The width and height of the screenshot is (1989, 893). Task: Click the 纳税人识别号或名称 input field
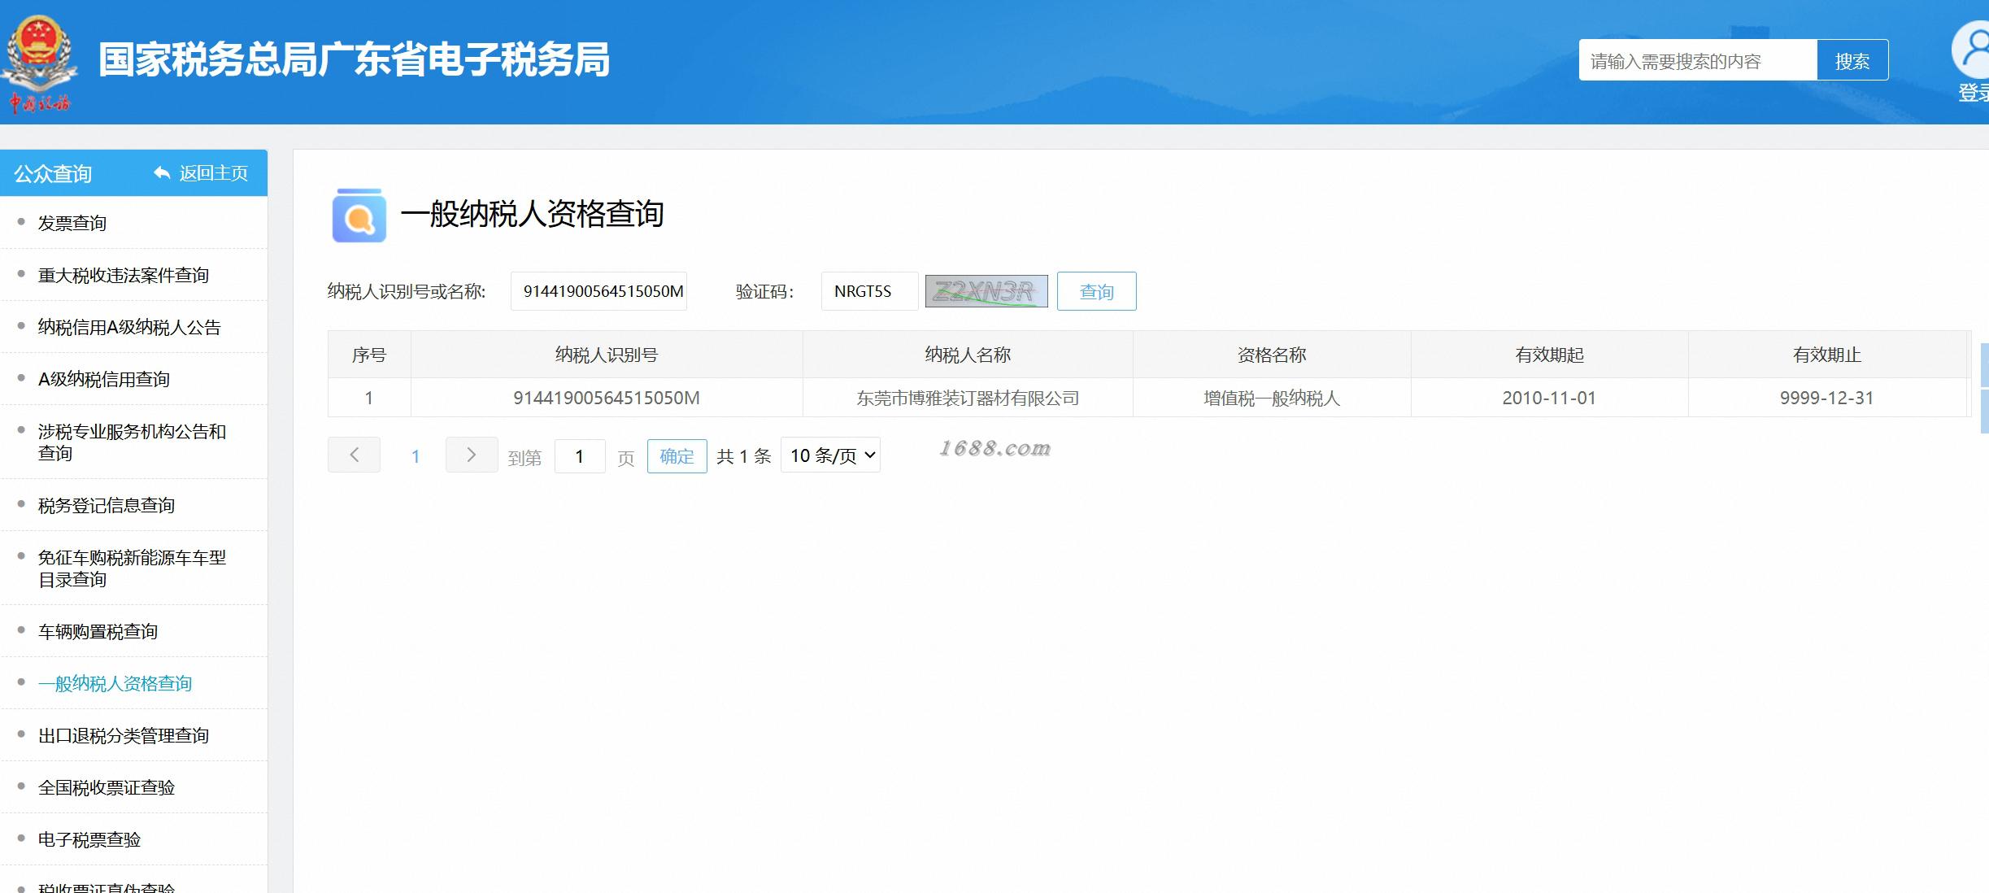tap(598, 291)
